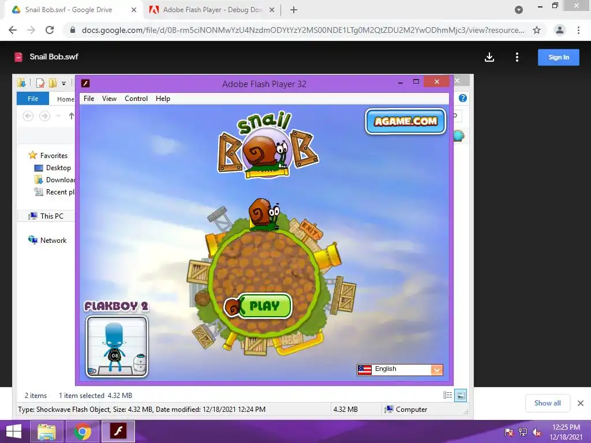Switch to Adobe Flash Player Debug tab
591x443 pixels.
click(211, 10)
